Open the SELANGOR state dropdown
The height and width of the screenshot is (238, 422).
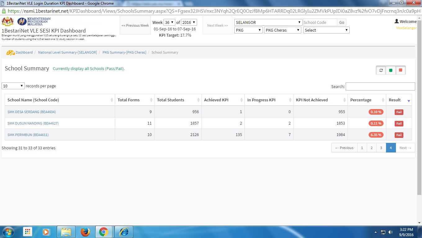[x=268, y=22]
